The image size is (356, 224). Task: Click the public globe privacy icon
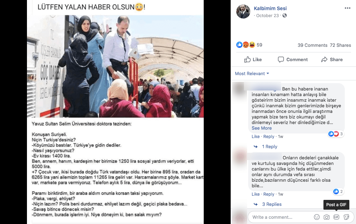coord(285,15)
